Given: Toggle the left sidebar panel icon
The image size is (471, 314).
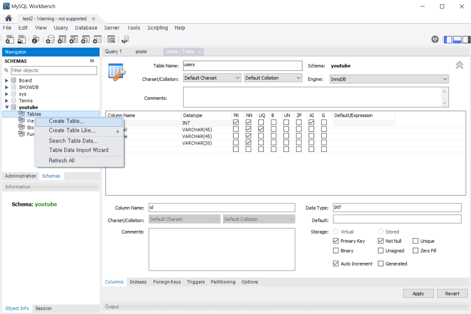Looking at the screenshot, I should 448,40.
